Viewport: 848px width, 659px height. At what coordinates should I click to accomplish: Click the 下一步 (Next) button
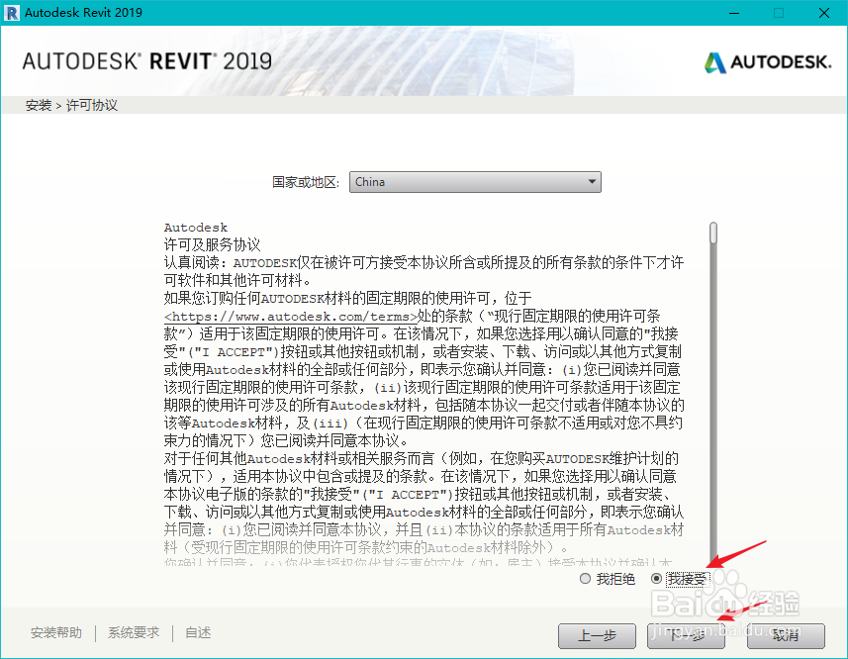686,636
